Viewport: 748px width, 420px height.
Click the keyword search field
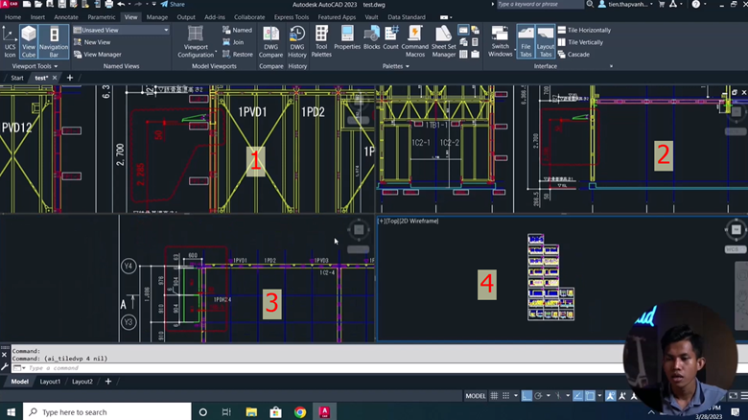(x=540, y=4)
